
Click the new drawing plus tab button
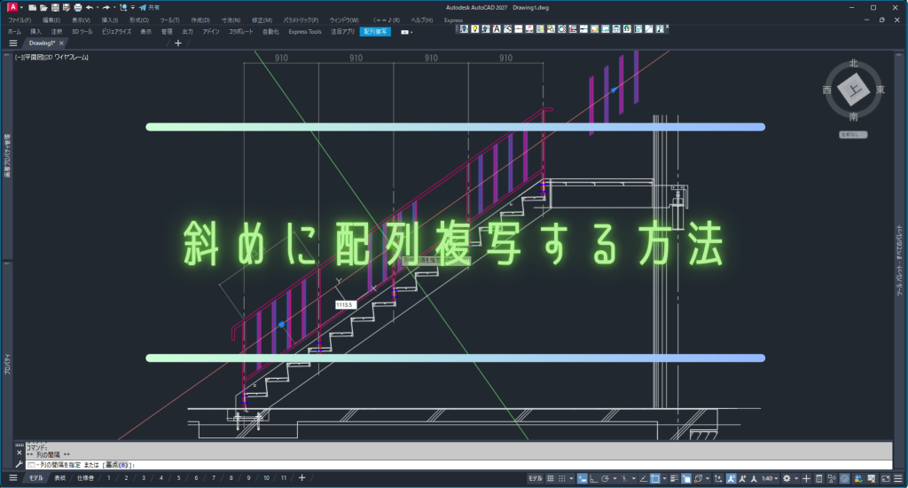[x=178, y=43]
